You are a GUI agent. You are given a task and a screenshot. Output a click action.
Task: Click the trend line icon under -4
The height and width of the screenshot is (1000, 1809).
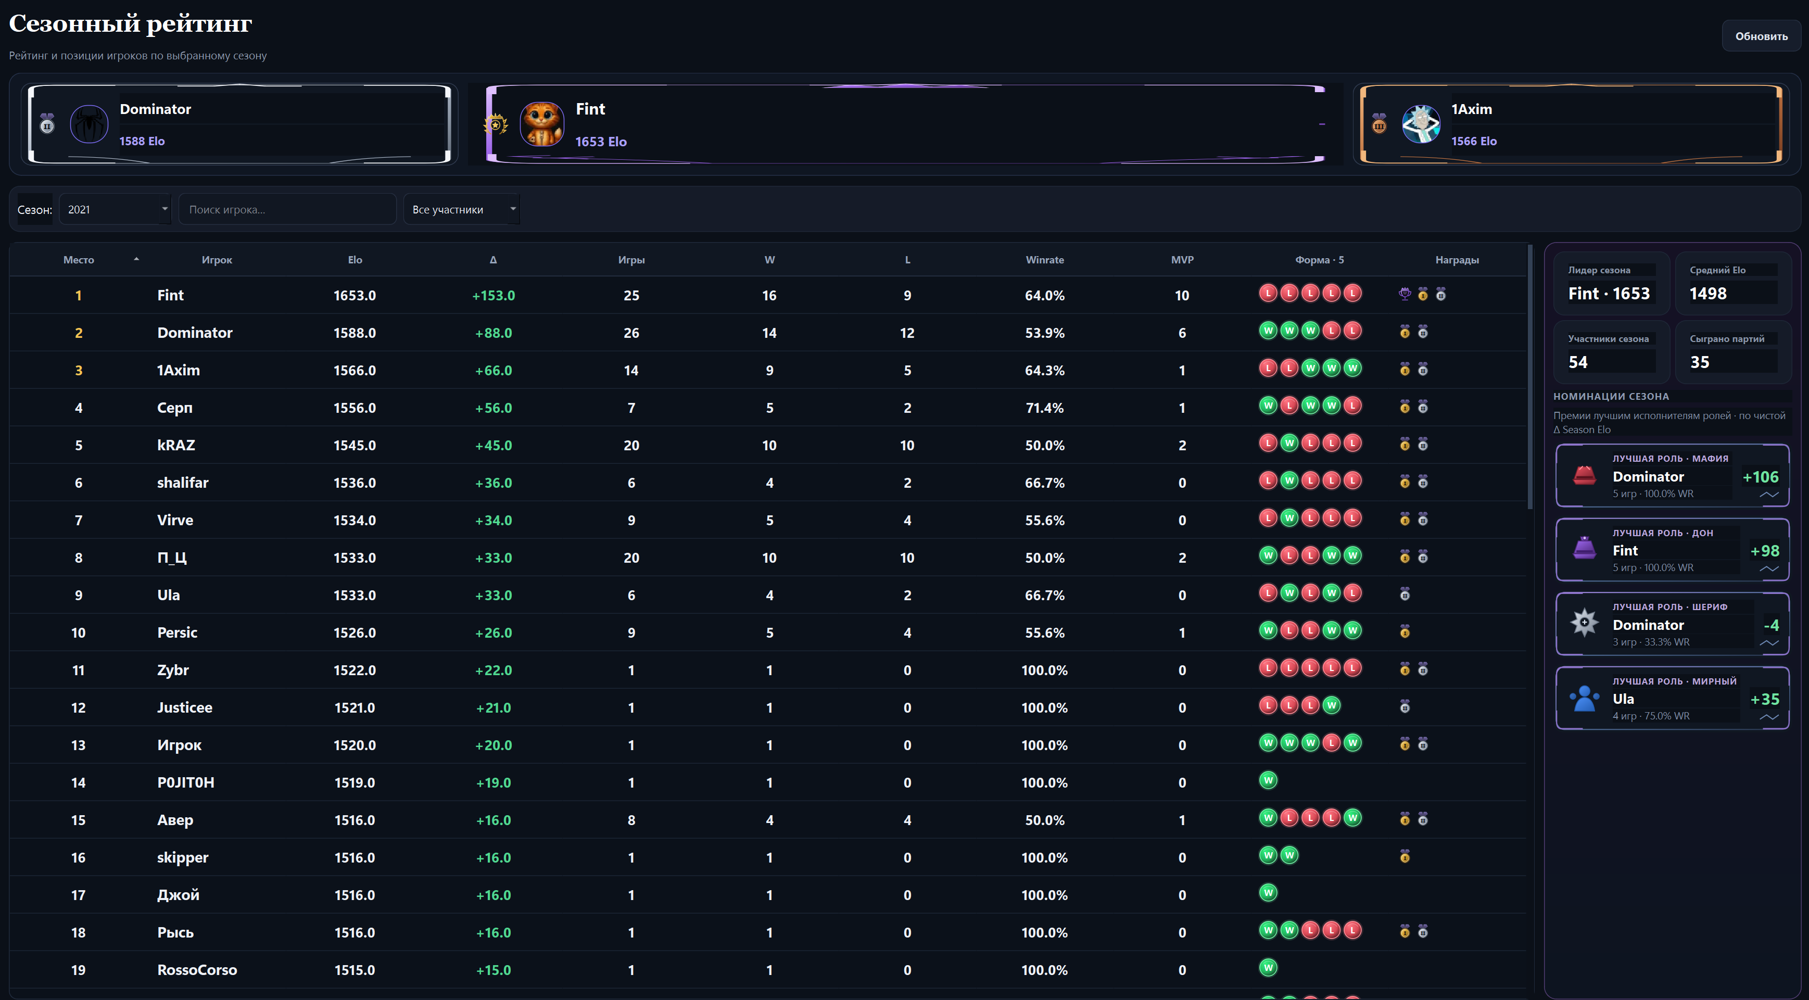[1769, 642]
